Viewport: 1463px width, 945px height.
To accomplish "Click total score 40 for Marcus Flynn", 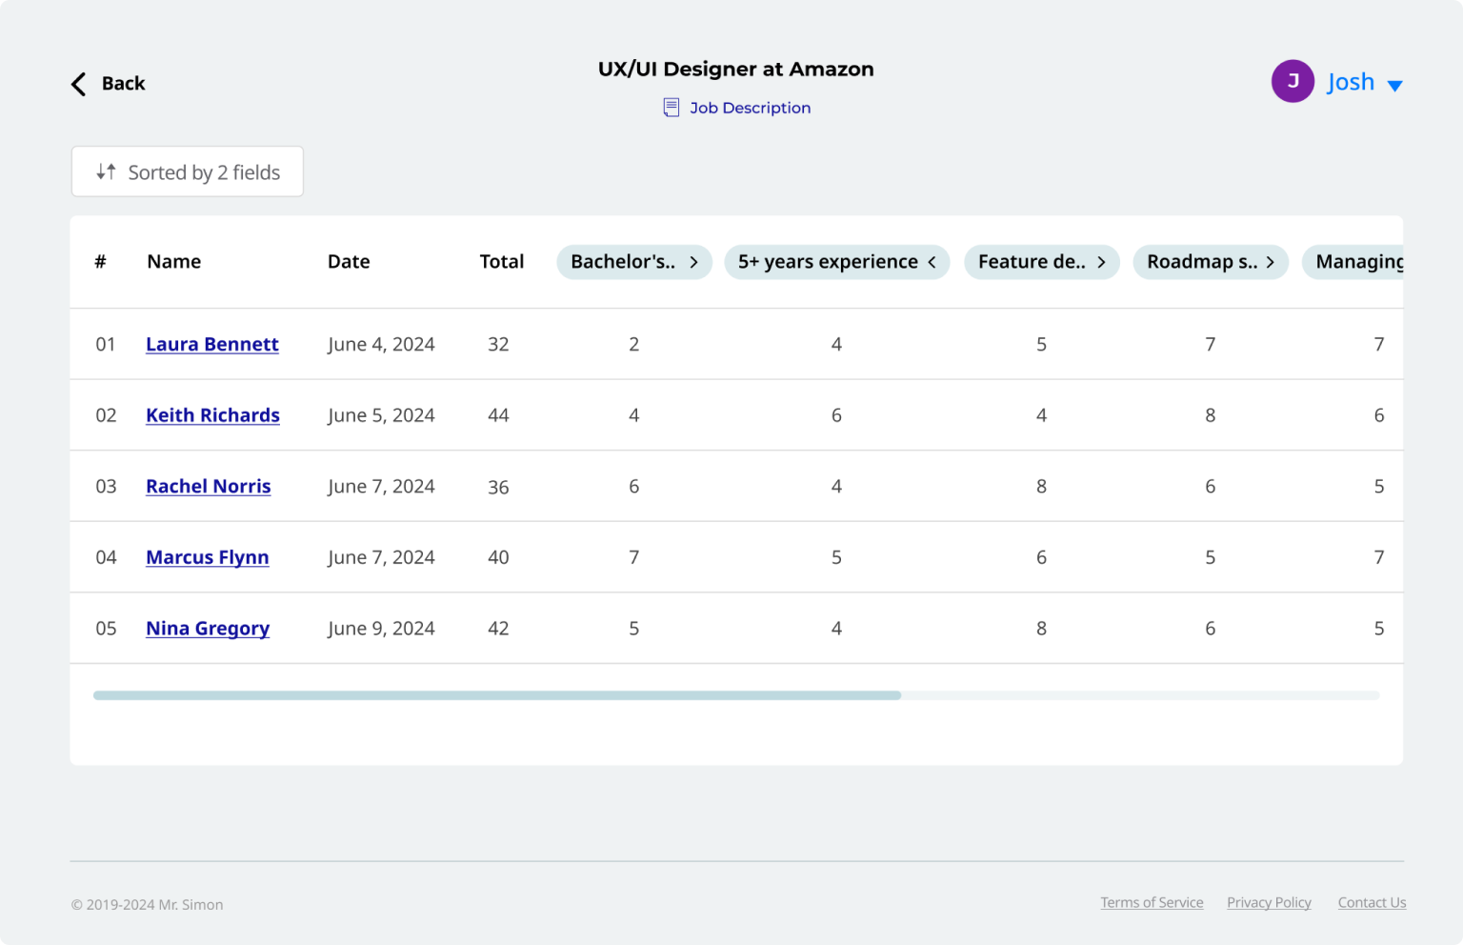I will (x=498, y=557).
